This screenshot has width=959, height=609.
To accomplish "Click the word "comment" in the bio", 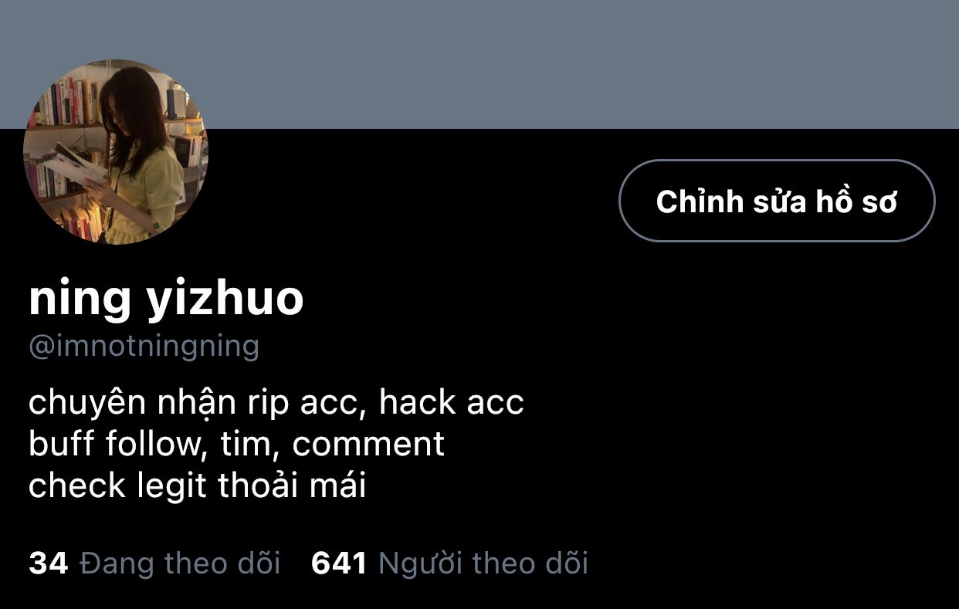I will (x=368, y=445).
